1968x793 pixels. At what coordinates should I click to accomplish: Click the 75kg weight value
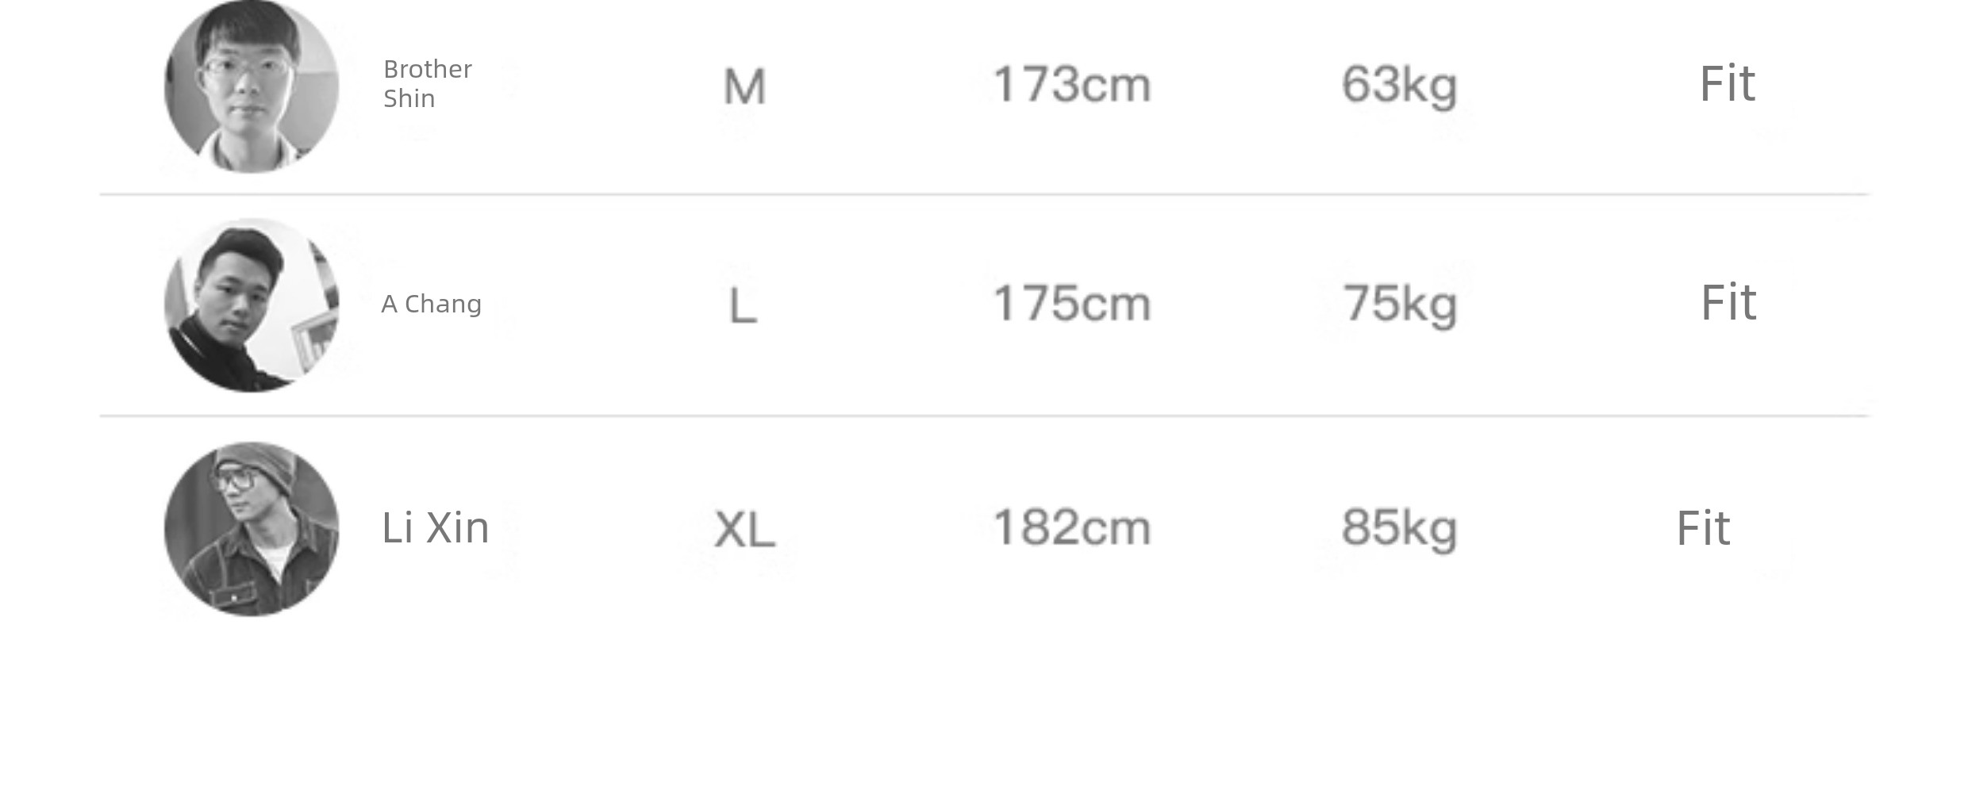pyautogui.click(x=1400, y=306)
